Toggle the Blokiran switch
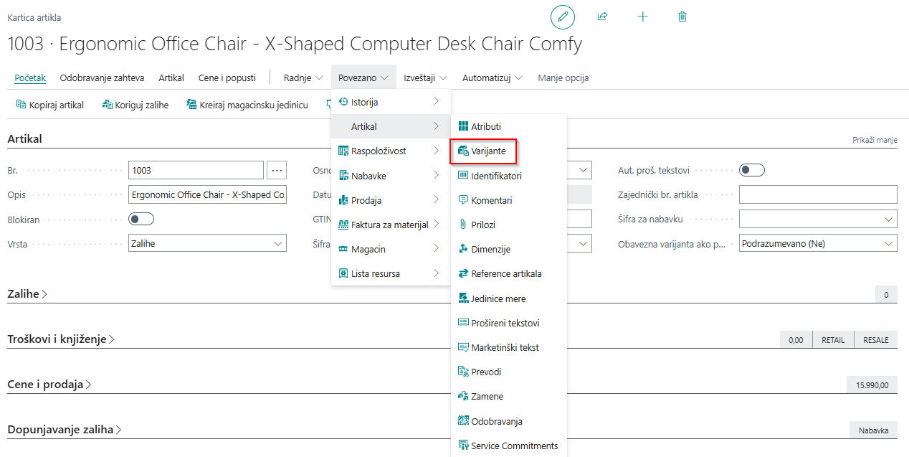Image resolution: width=909 pixels, height=457 pixels. pos(141,219)
